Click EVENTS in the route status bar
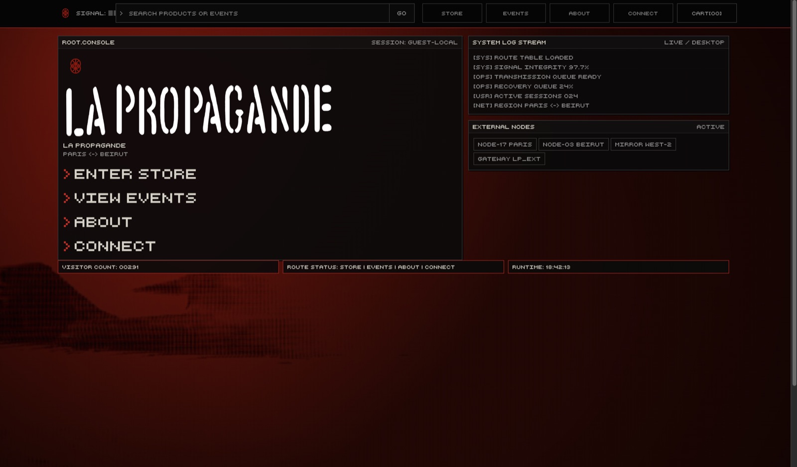797x467 pixels. (x=380, y=267)
